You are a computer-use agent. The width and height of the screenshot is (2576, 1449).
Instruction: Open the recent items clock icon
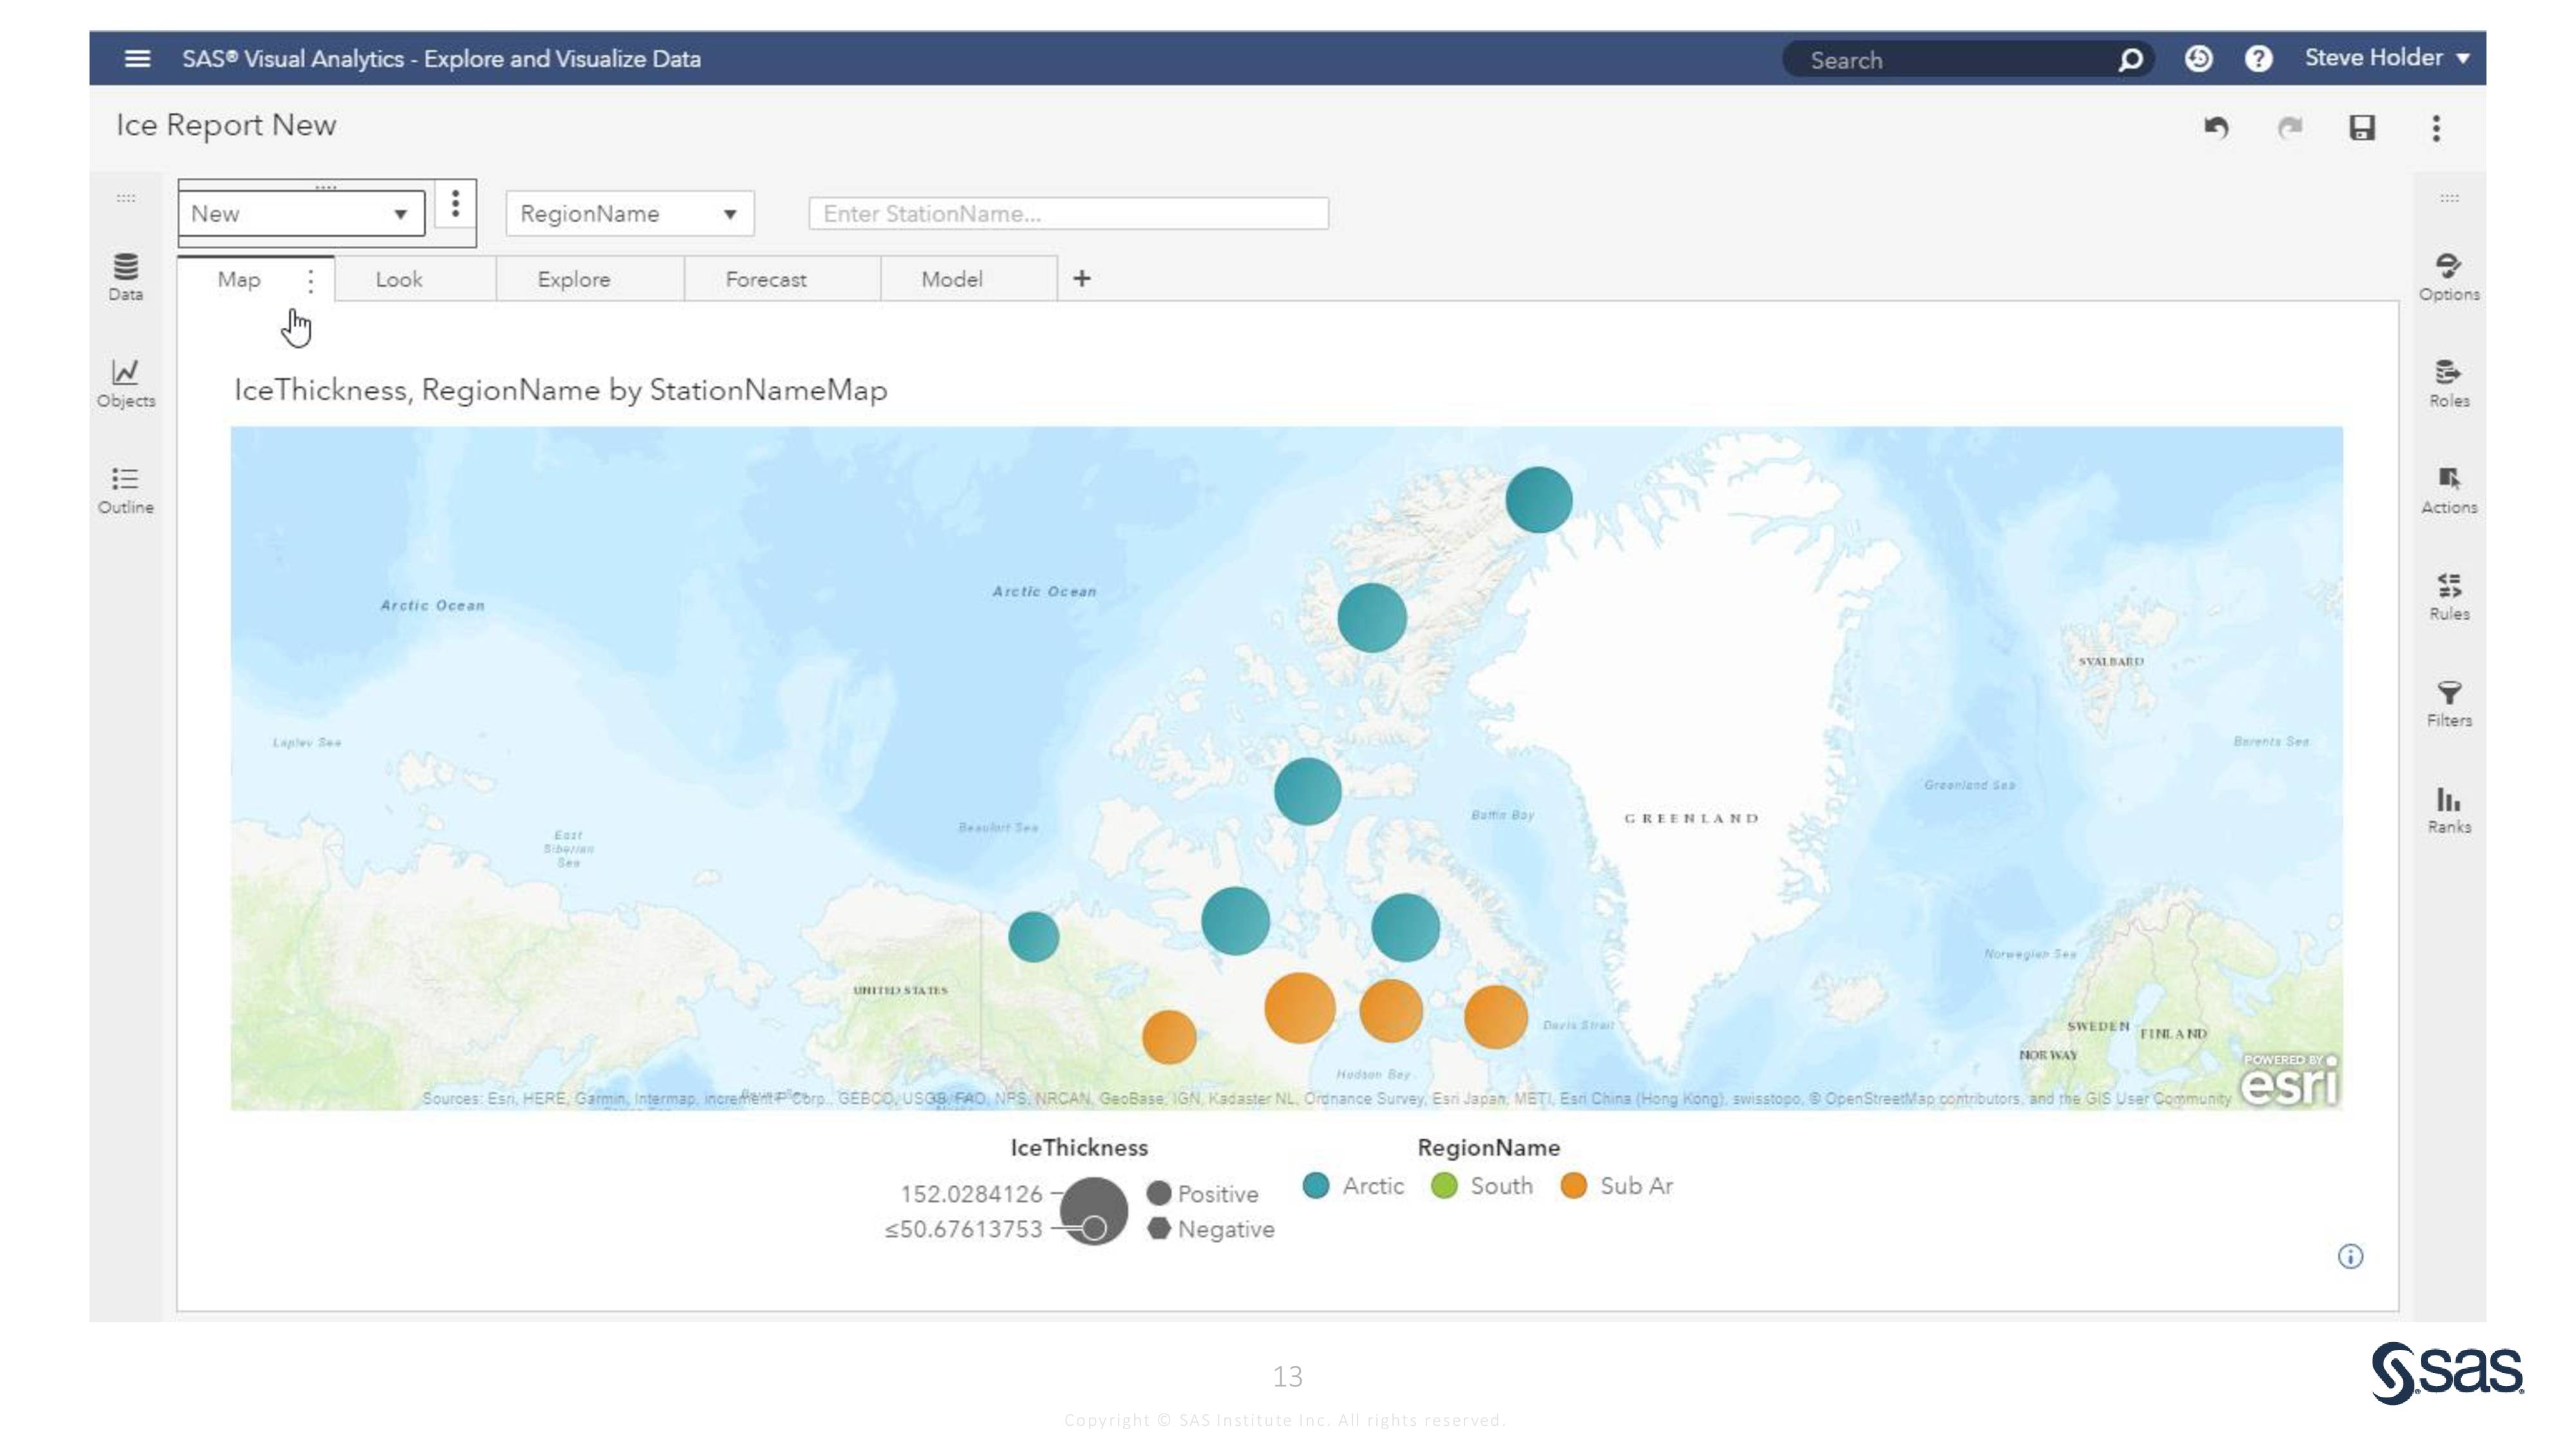pyautogui.click(x=2198, y=59)
